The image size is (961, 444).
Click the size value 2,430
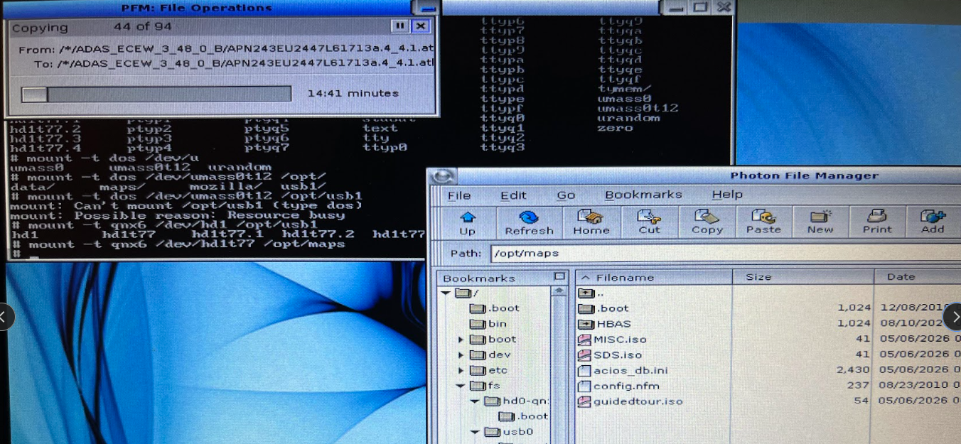[x=853, y=370]
